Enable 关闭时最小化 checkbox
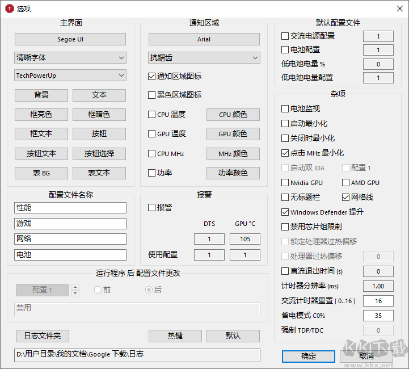409x369 pixels. [x=285, y=138]
